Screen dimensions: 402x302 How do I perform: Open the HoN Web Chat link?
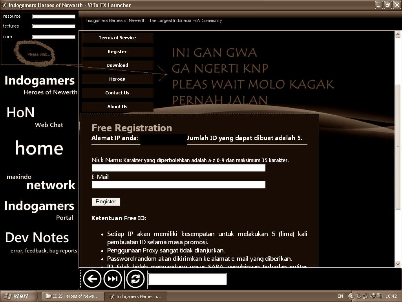[x=35, y=117]
